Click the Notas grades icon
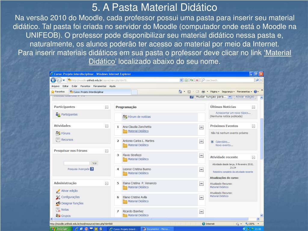This screenshot has height=231, width=308. (58, 210)
